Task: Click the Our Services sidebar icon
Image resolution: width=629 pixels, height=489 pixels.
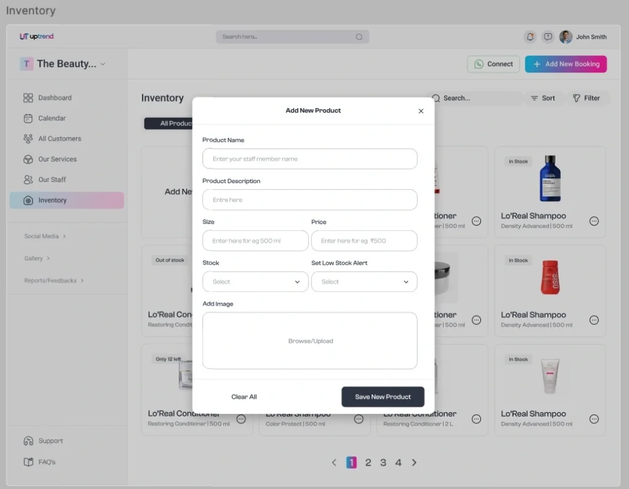Action: tap(29, 158)
